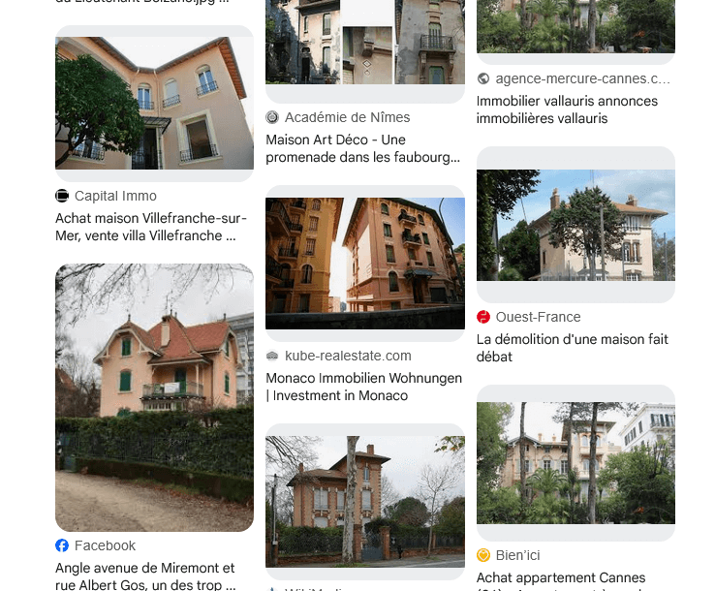Image resolution: width=715 pixels, height=591 pixels.
Task: Open 'La démolition d'une maison fait débat'
Action: (573, 348)
